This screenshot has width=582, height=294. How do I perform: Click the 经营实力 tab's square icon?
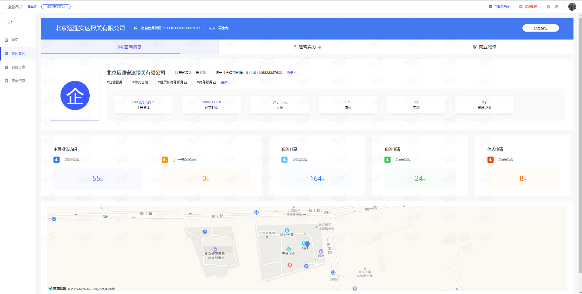coord(295,47)
